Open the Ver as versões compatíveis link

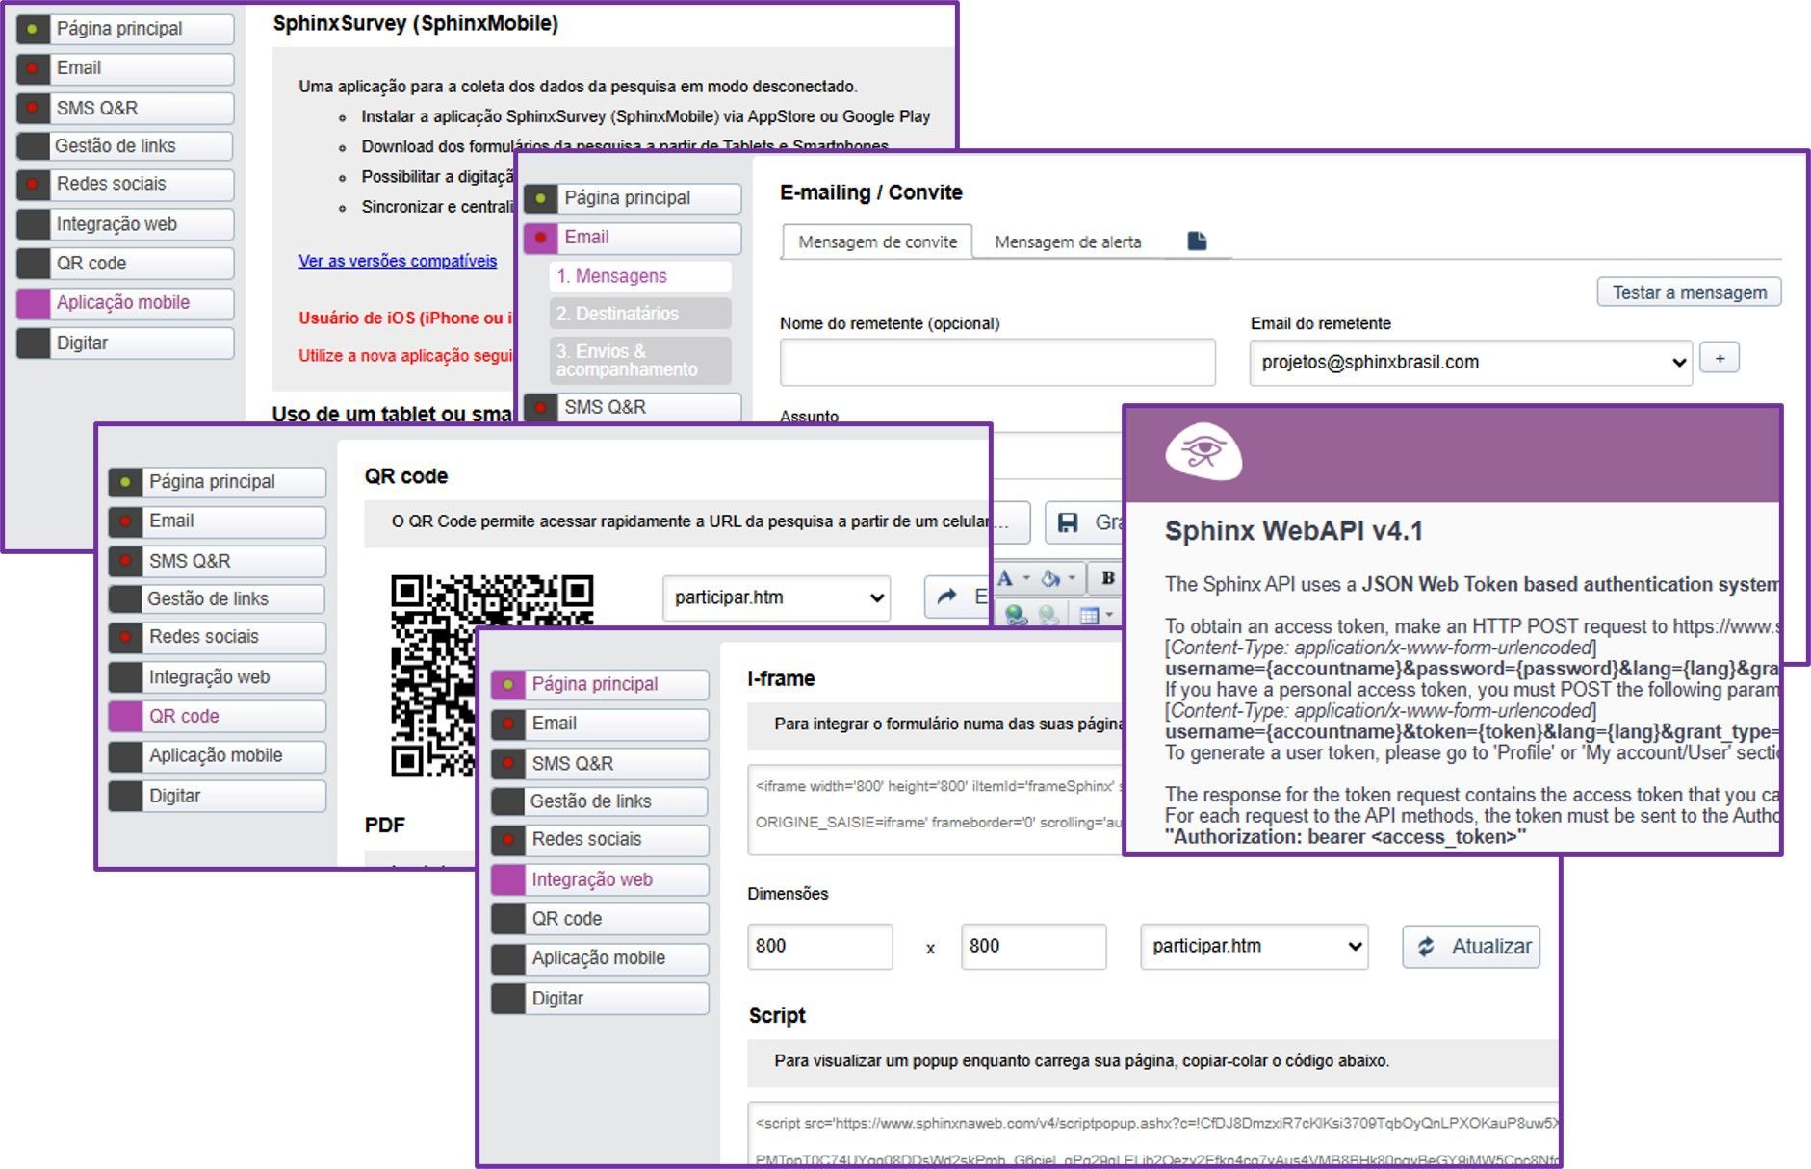[x=398, y=261]
